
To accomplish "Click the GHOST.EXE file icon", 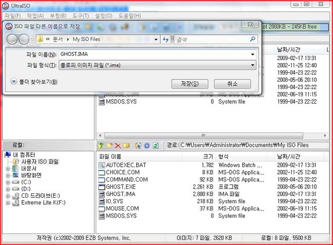I will point(102,187).
